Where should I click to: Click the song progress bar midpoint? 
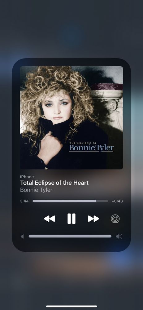pos(70,201)
